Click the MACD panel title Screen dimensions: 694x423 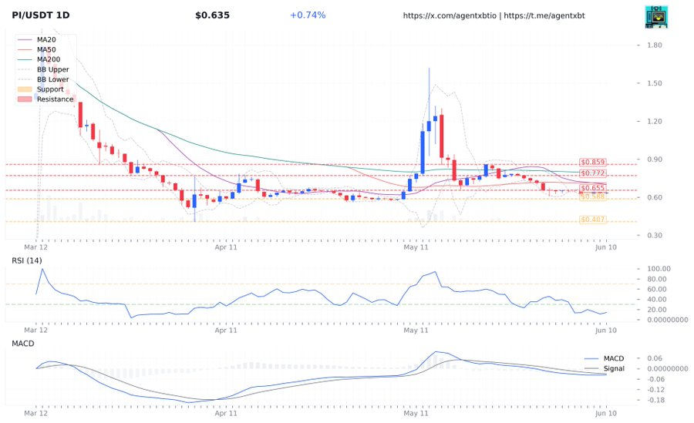pyautogui.click(x=23, y=344)
